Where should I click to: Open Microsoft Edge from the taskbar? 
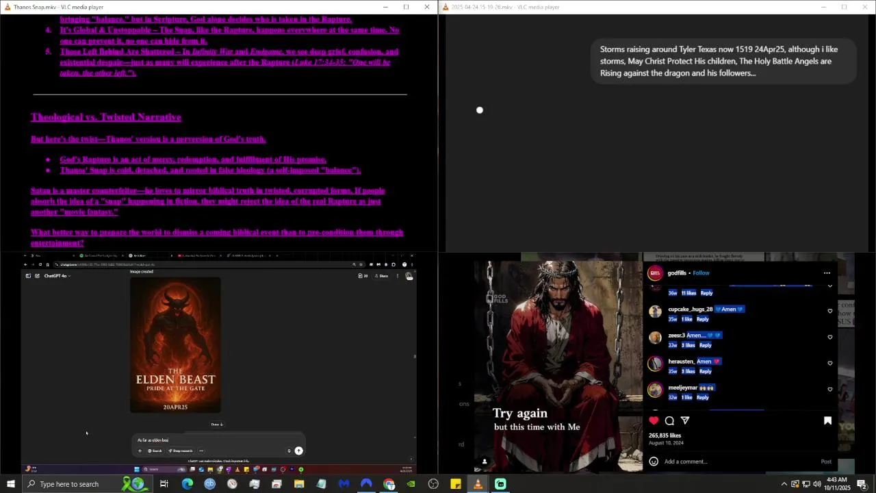(187, 484)
